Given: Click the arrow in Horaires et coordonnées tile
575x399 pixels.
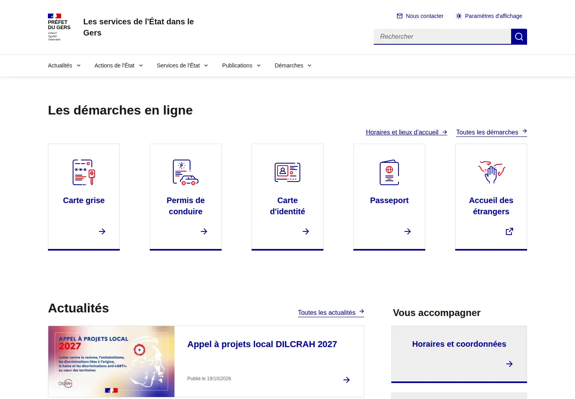Looking at the screenshot, I should (510, 364).
